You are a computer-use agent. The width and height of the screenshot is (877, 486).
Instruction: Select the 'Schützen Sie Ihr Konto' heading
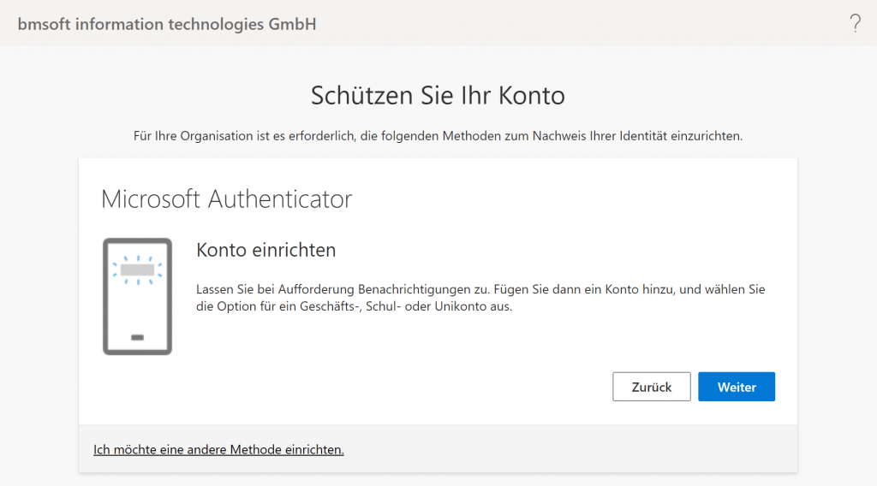pyautogui.click(x=438, y=95)
